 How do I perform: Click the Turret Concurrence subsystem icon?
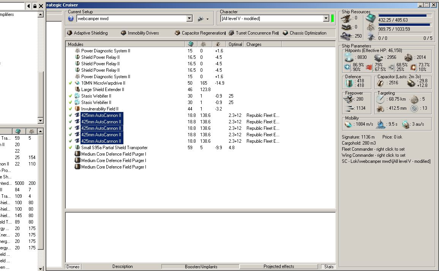[x=231, y=33]
